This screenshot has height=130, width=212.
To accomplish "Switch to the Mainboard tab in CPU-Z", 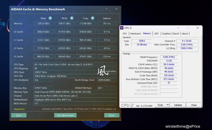I will coord(135,34).
